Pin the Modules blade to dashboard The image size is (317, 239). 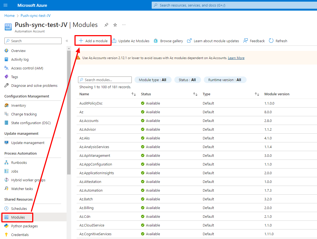[106, 25]
